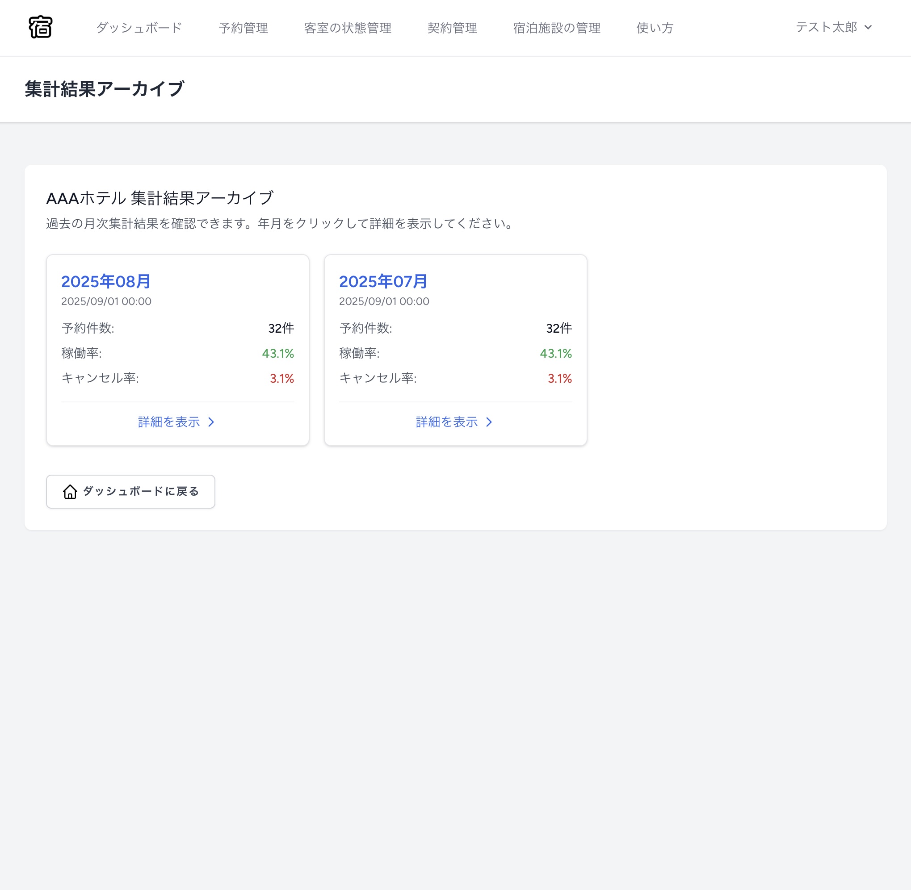Navigate to 契約管理
911x890 pixels.
click(452, 28)
